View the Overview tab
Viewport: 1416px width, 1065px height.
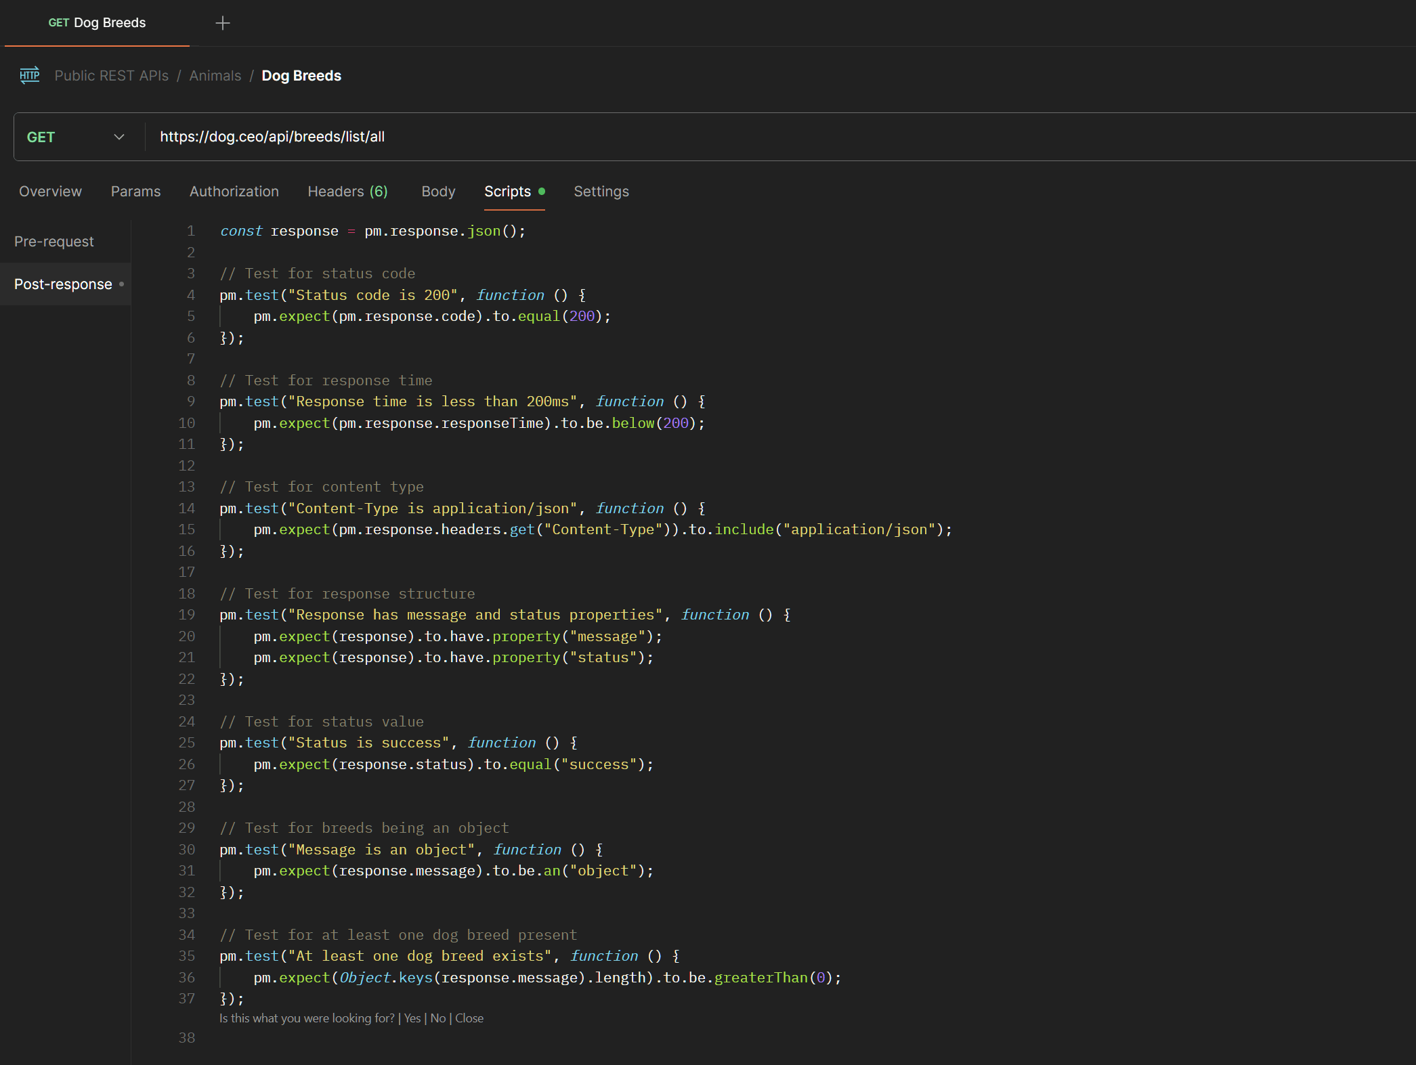50,192
